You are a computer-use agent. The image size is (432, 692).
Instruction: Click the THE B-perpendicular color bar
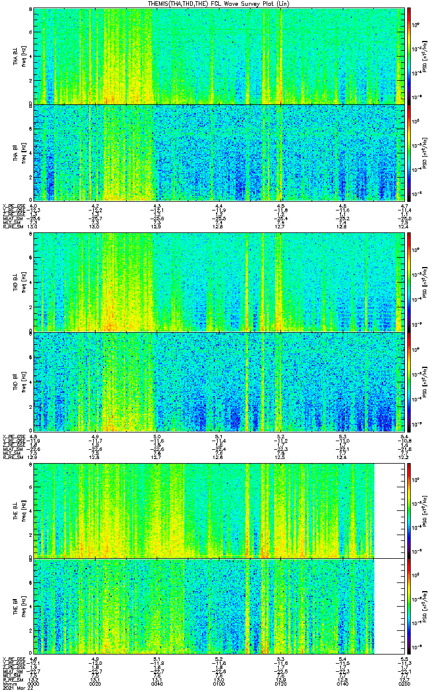pos(409,511)
